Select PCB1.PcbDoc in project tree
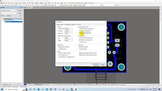 pos(9,22)
